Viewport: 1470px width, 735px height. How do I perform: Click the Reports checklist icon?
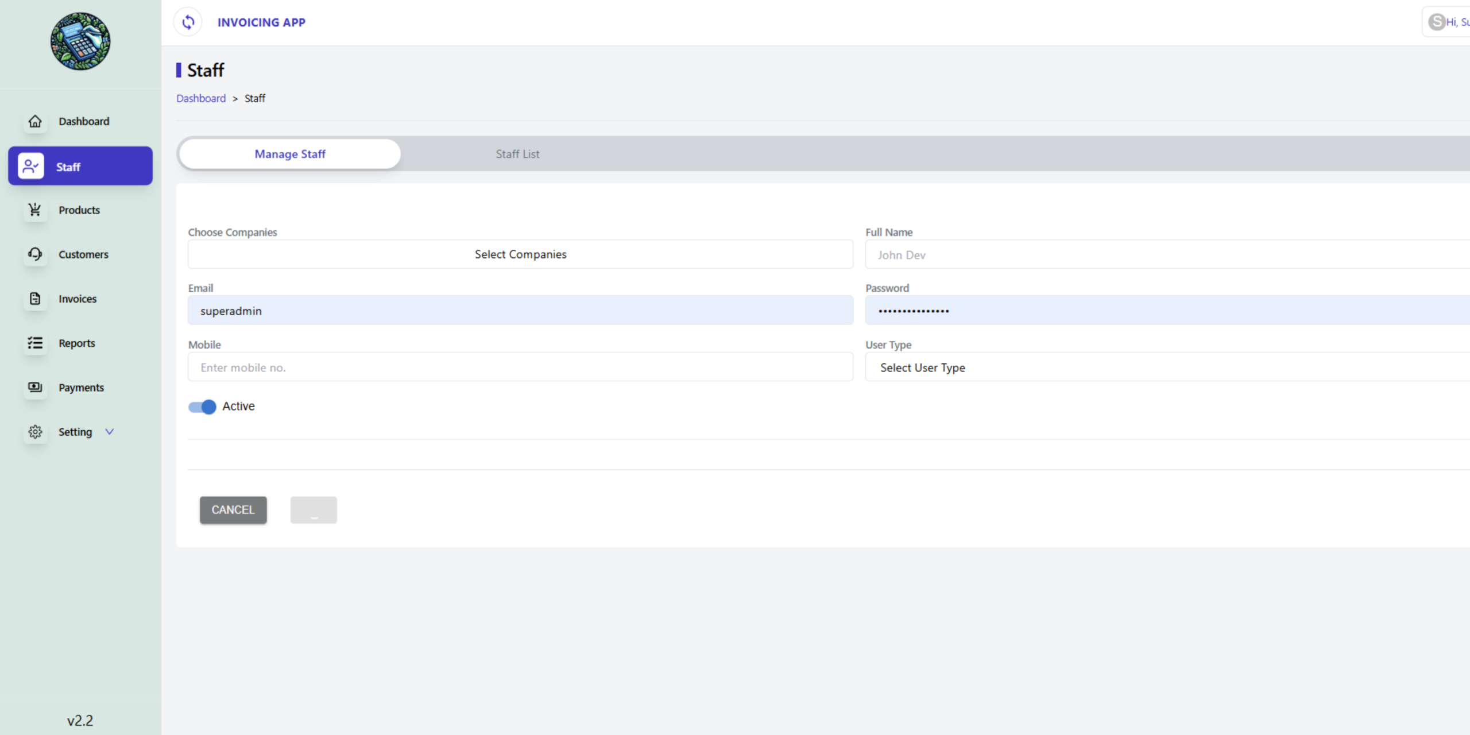click(x=35, y=343)
